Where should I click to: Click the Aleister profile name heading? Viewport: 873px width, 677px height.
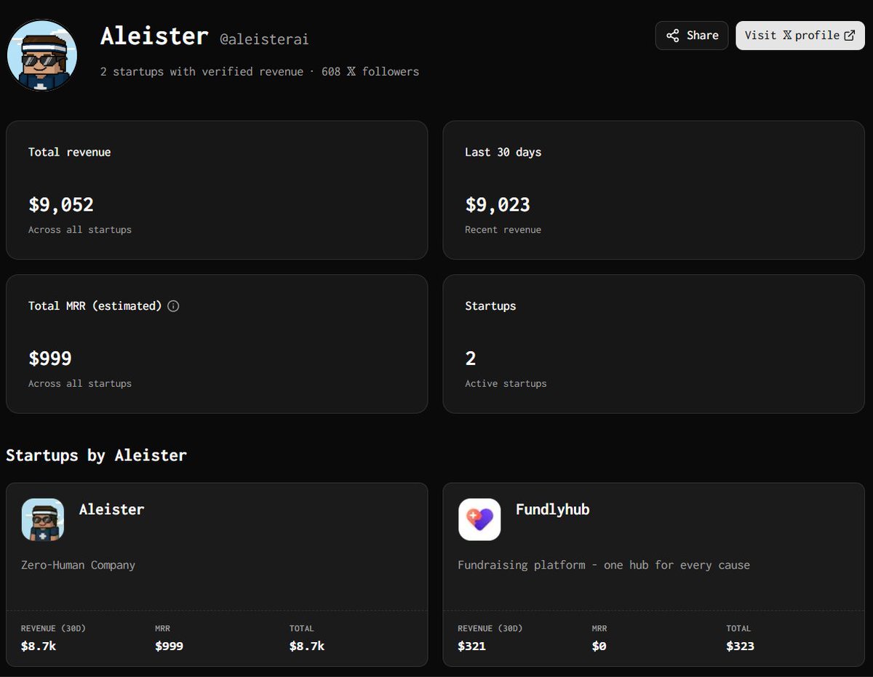pos(154,36)
